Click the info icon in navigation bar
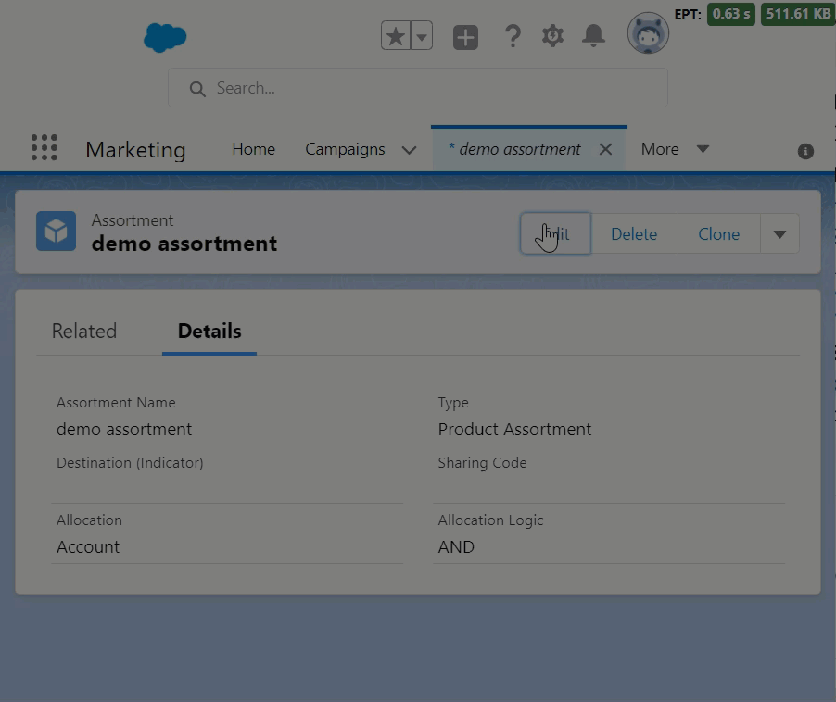The image size is (836, 702). pos(805,151)
